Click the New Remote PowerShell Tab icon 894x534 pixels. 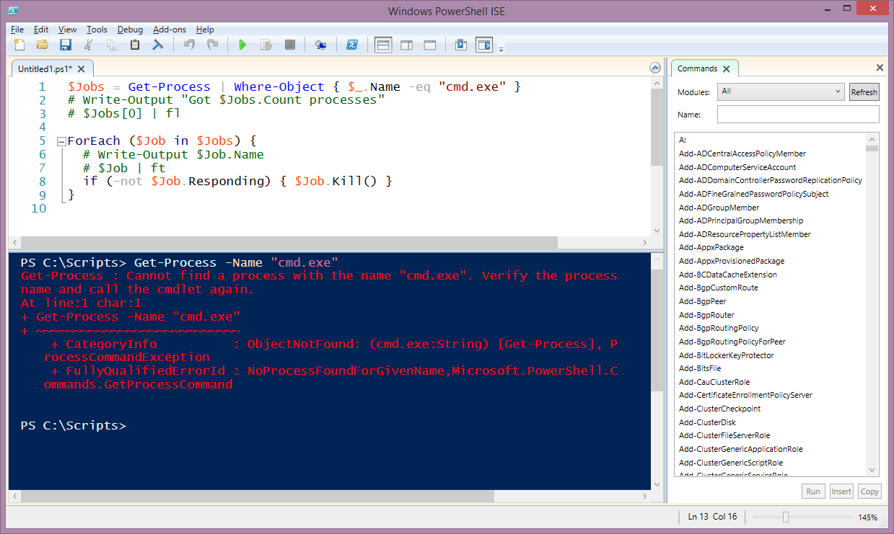[320, 45]
